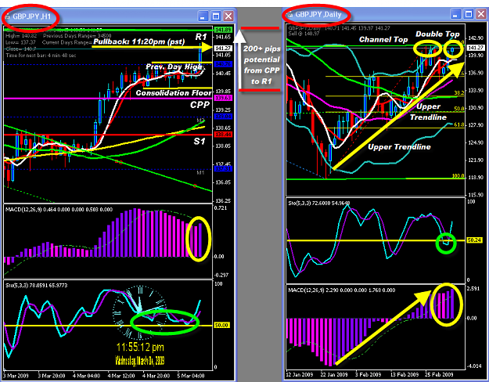
Task: Click green 141.89 price tag in H1 chart
Action: pos(223,30)
